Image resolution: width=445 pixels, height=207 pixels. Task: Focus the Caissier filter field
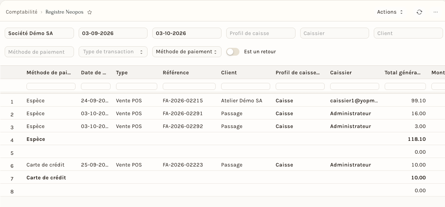[334, 33]
